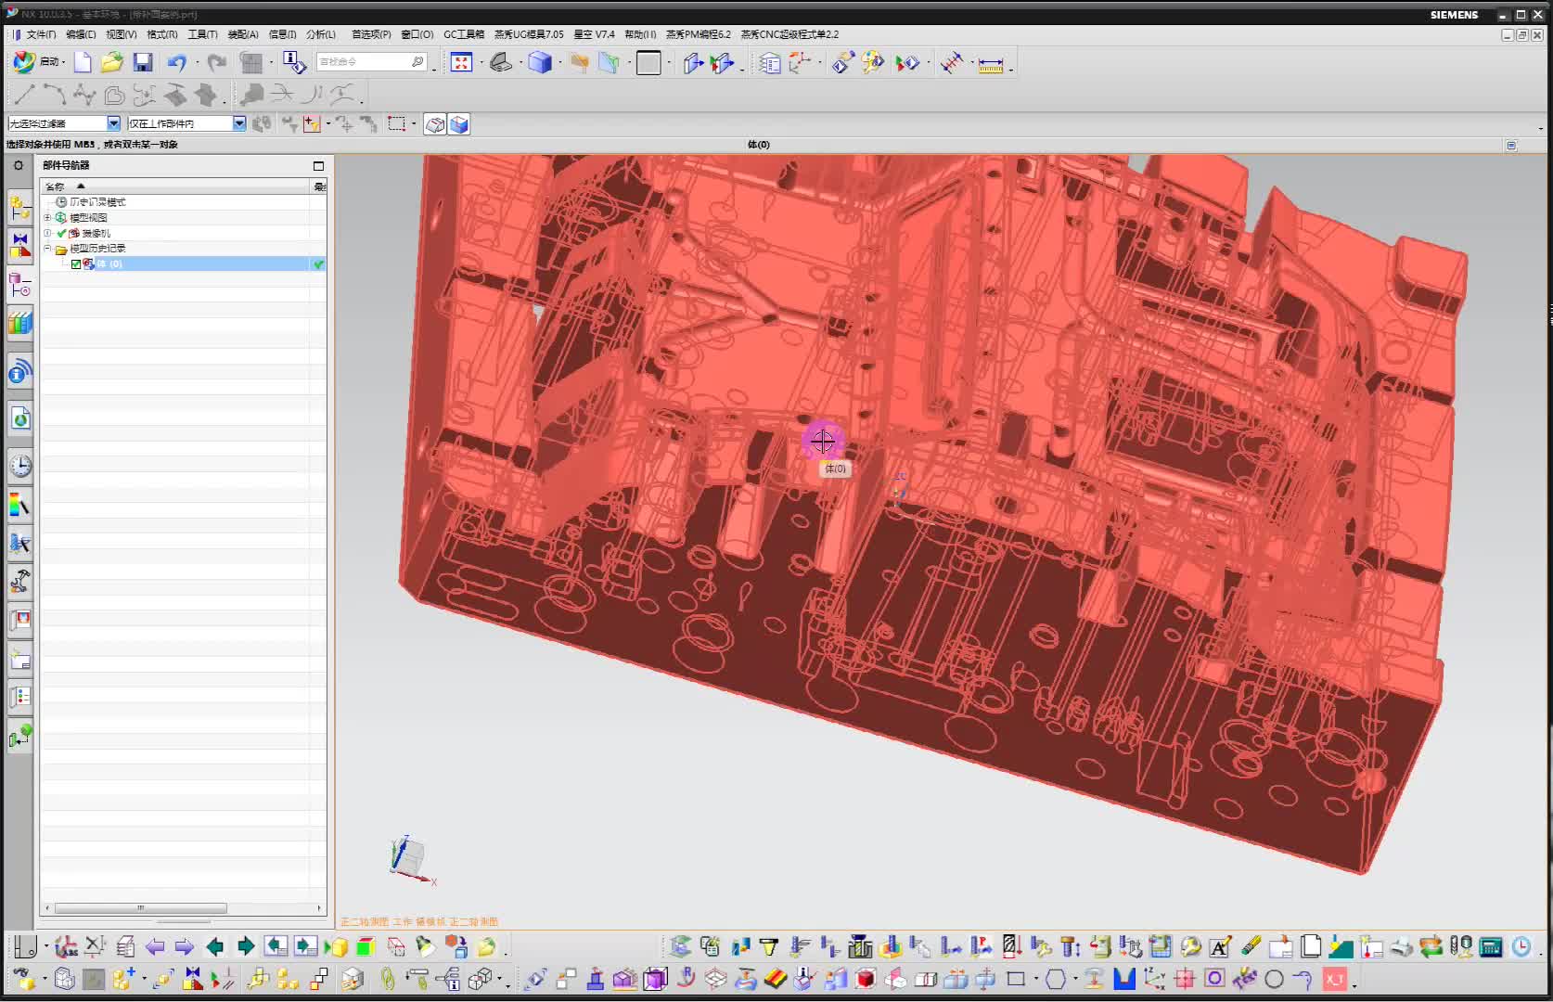Open the undo history dropdown arrow

pos(197,62)
